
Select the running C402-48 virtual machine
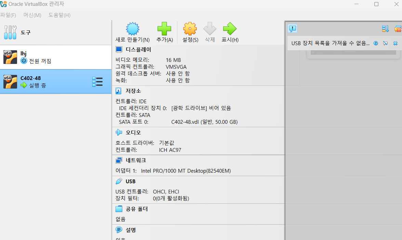click(56, 81)
